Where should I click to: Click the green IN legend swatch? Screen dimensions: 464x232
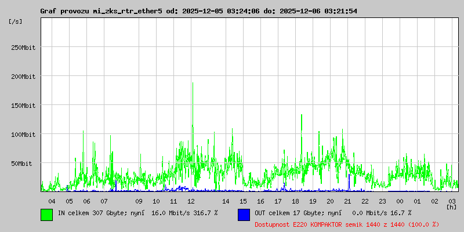(x=46, y=214)
